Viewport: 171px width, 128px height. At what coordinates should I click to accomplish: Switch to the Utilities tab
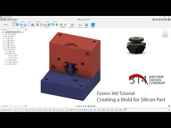(55, 22)
